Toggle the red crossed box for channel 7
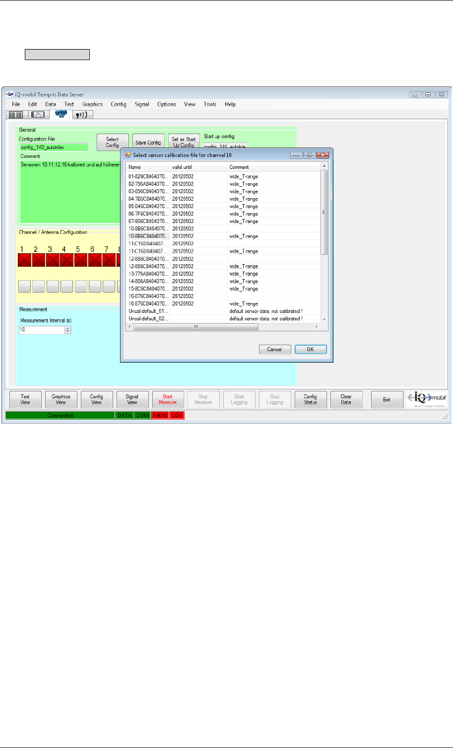The height and width of the screenshot is (748, 453). pyautogui.click(x=109, y=260)
